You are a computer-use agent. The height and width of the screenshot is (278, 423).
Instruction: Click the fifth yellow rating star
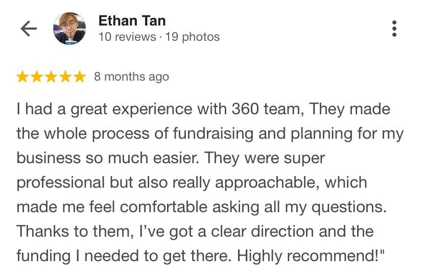[80, 77]
